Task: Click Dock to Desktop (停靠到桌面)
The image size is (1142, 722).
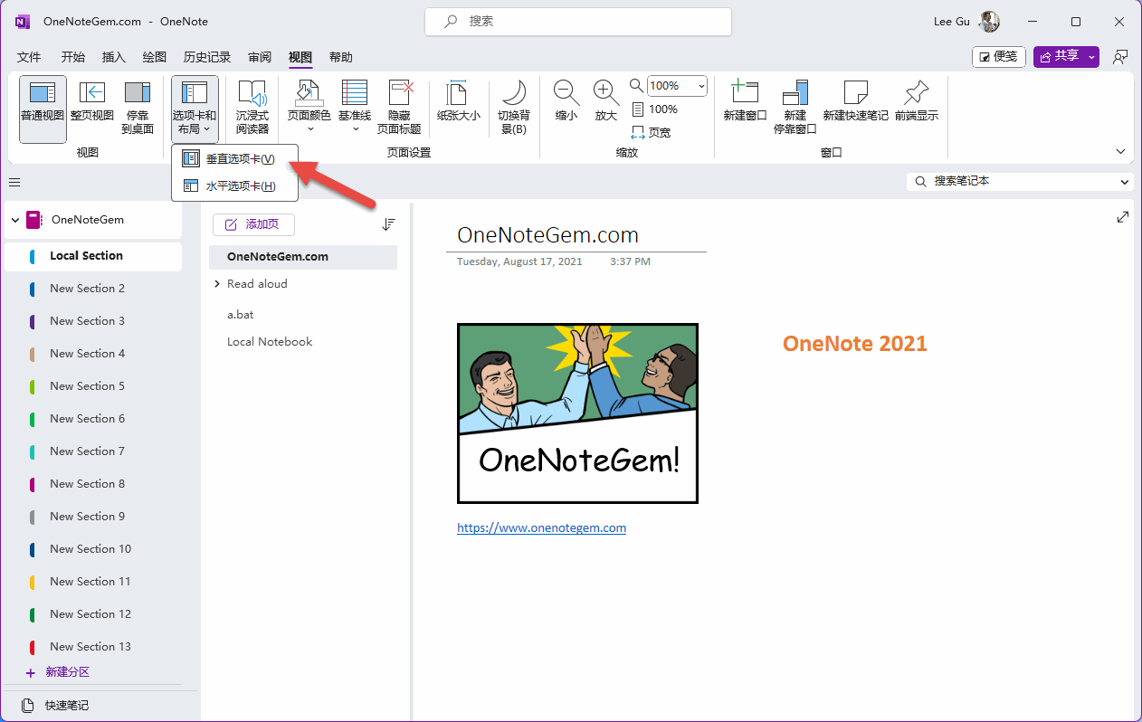Action: coord(138,109)
